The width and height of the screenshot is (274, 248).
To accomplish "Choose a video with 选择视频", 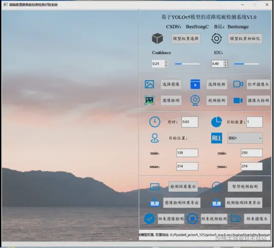I will click(x=217, y=84).
